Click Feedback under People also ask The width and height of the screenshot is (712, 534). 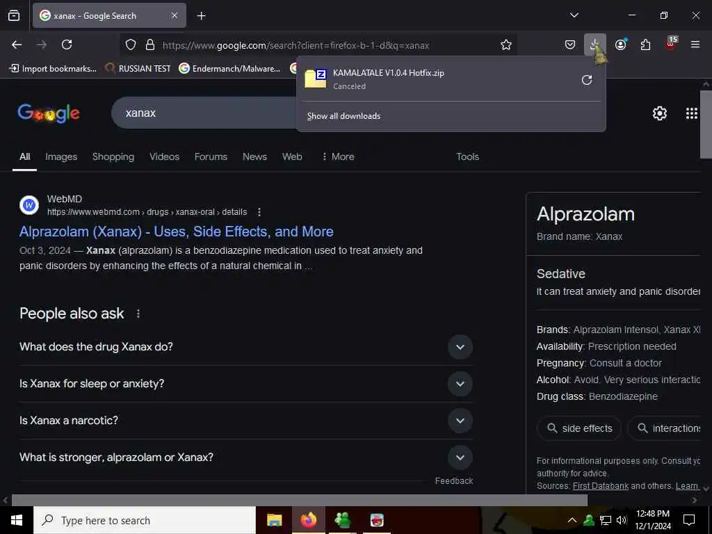tap(453, 481)
